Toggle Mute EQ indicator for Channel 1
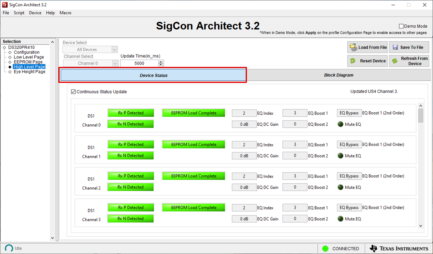The height and width of the screenshot is (254, 433). coord(341,156)
